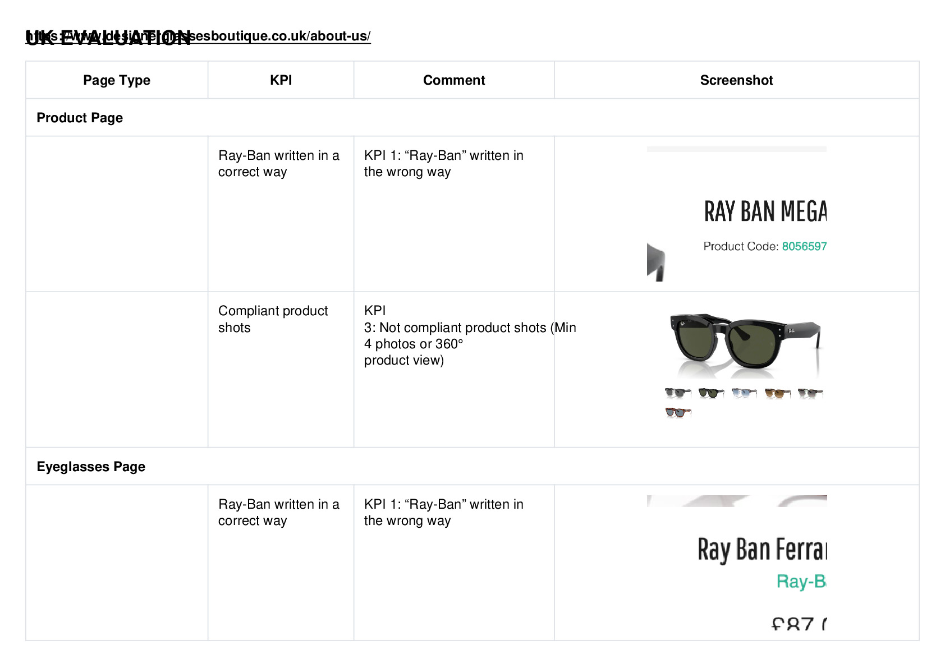Viewport: 945px width, 668px height.
Task: Click the green product code 8056597
Action: (804, 246)
